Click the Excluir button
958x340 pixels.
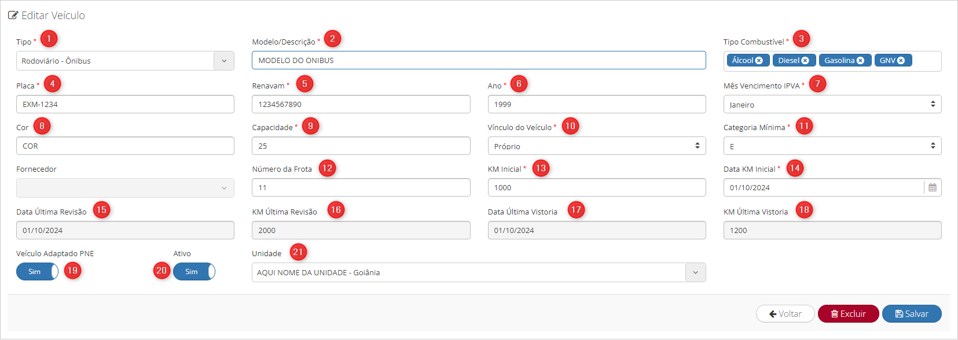849,314
